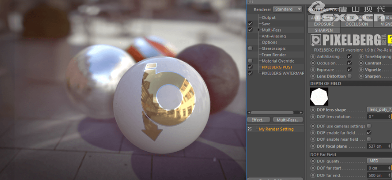The height and width of the screenshot is (180, 392).
Task: Click the scrollbar right arrow below the tree
Action: pyautogui.click(x=301, y=112)
